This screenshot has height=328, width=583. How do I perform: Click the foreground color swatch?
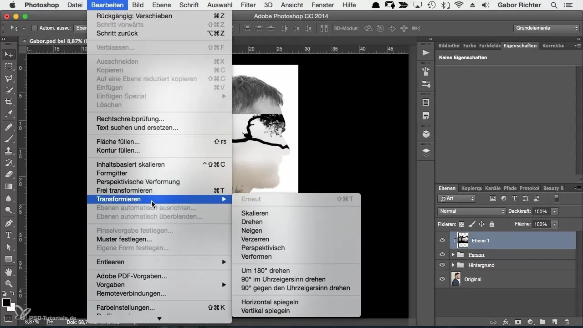[6, 303]
